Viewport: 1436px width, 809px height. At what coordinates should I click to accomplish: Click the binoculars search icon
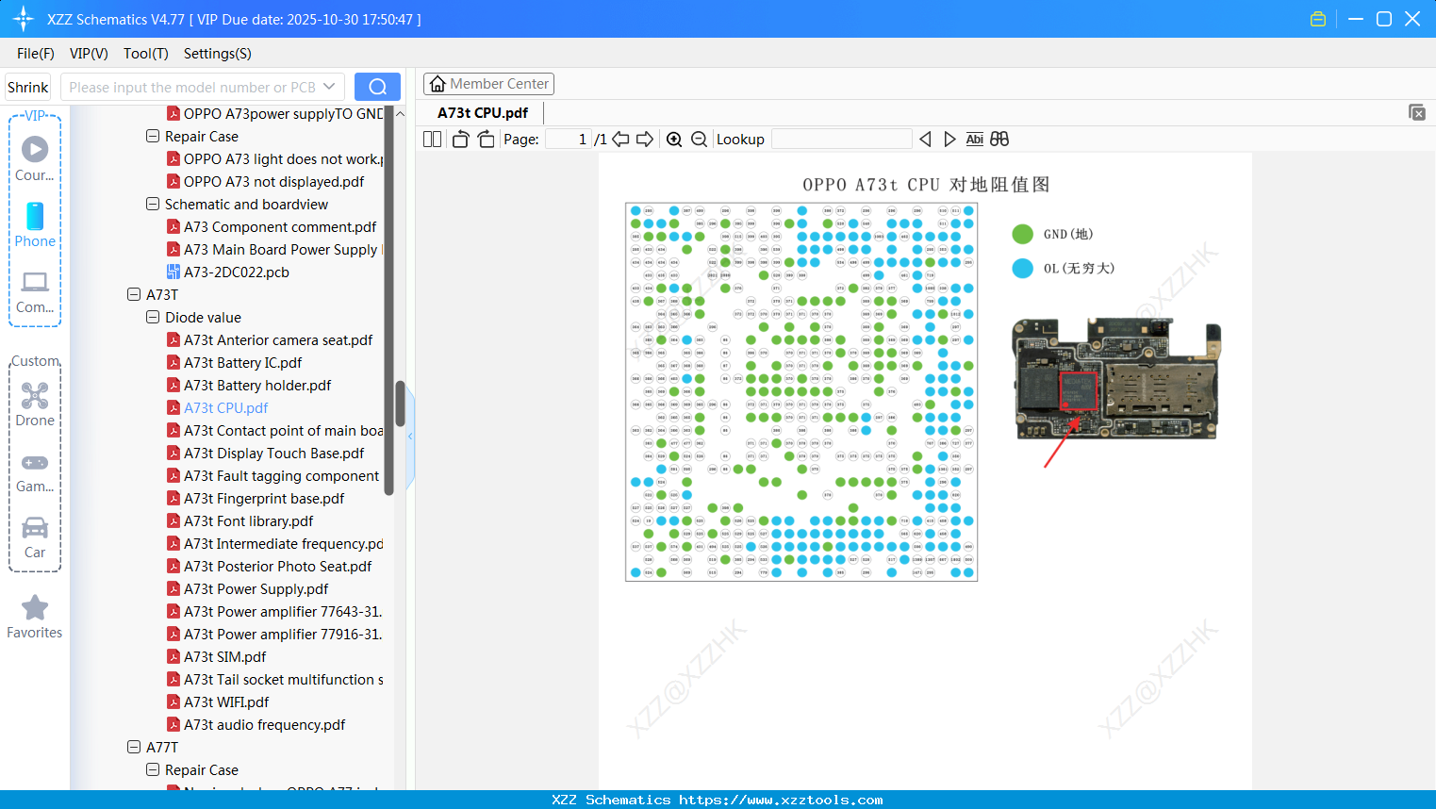click(999, 140)
